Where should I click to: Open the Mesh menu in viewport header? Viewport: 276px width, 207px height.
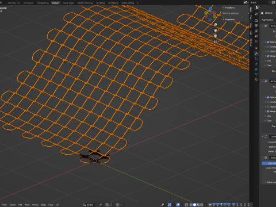[27, 205]
